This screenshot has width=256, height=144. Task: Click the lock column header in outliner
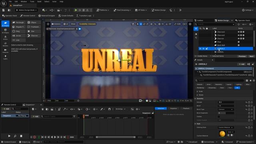[x=207, y=28]
